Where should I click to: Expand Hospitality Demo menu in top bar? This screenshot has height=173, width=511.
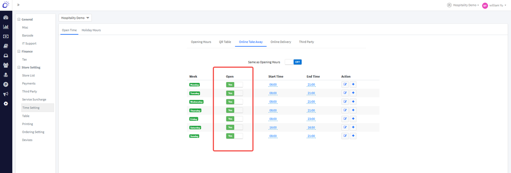point(465,6)
